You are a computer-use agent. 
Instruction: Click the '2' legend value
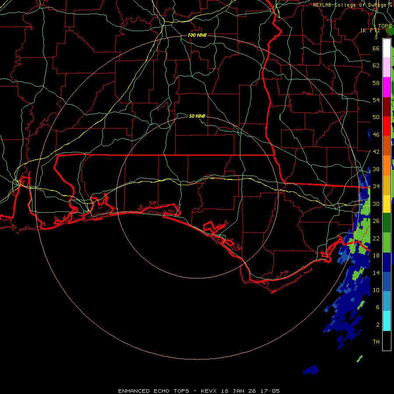pos(378,325)
